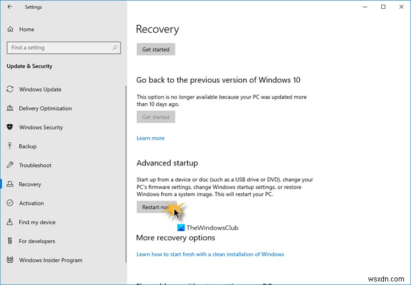Open Windows Insider Program page
Image resolution: width=411 pixels, height=285 pixels.
click(50, 260)
